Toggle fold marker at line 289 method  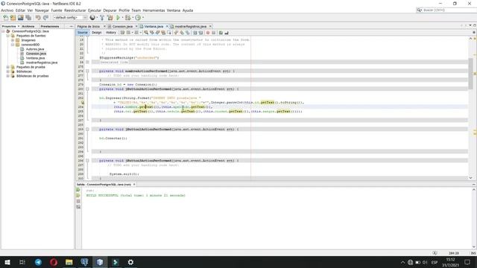(87, 129)
